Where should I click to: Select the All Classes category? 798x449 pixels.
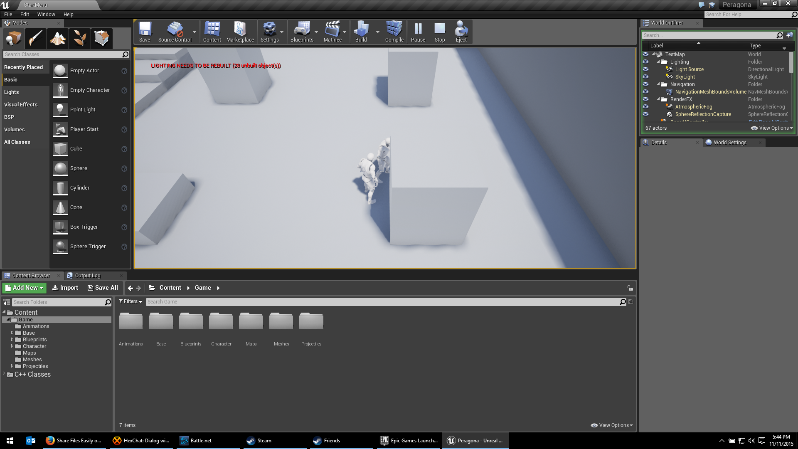[x=17, y=142]
